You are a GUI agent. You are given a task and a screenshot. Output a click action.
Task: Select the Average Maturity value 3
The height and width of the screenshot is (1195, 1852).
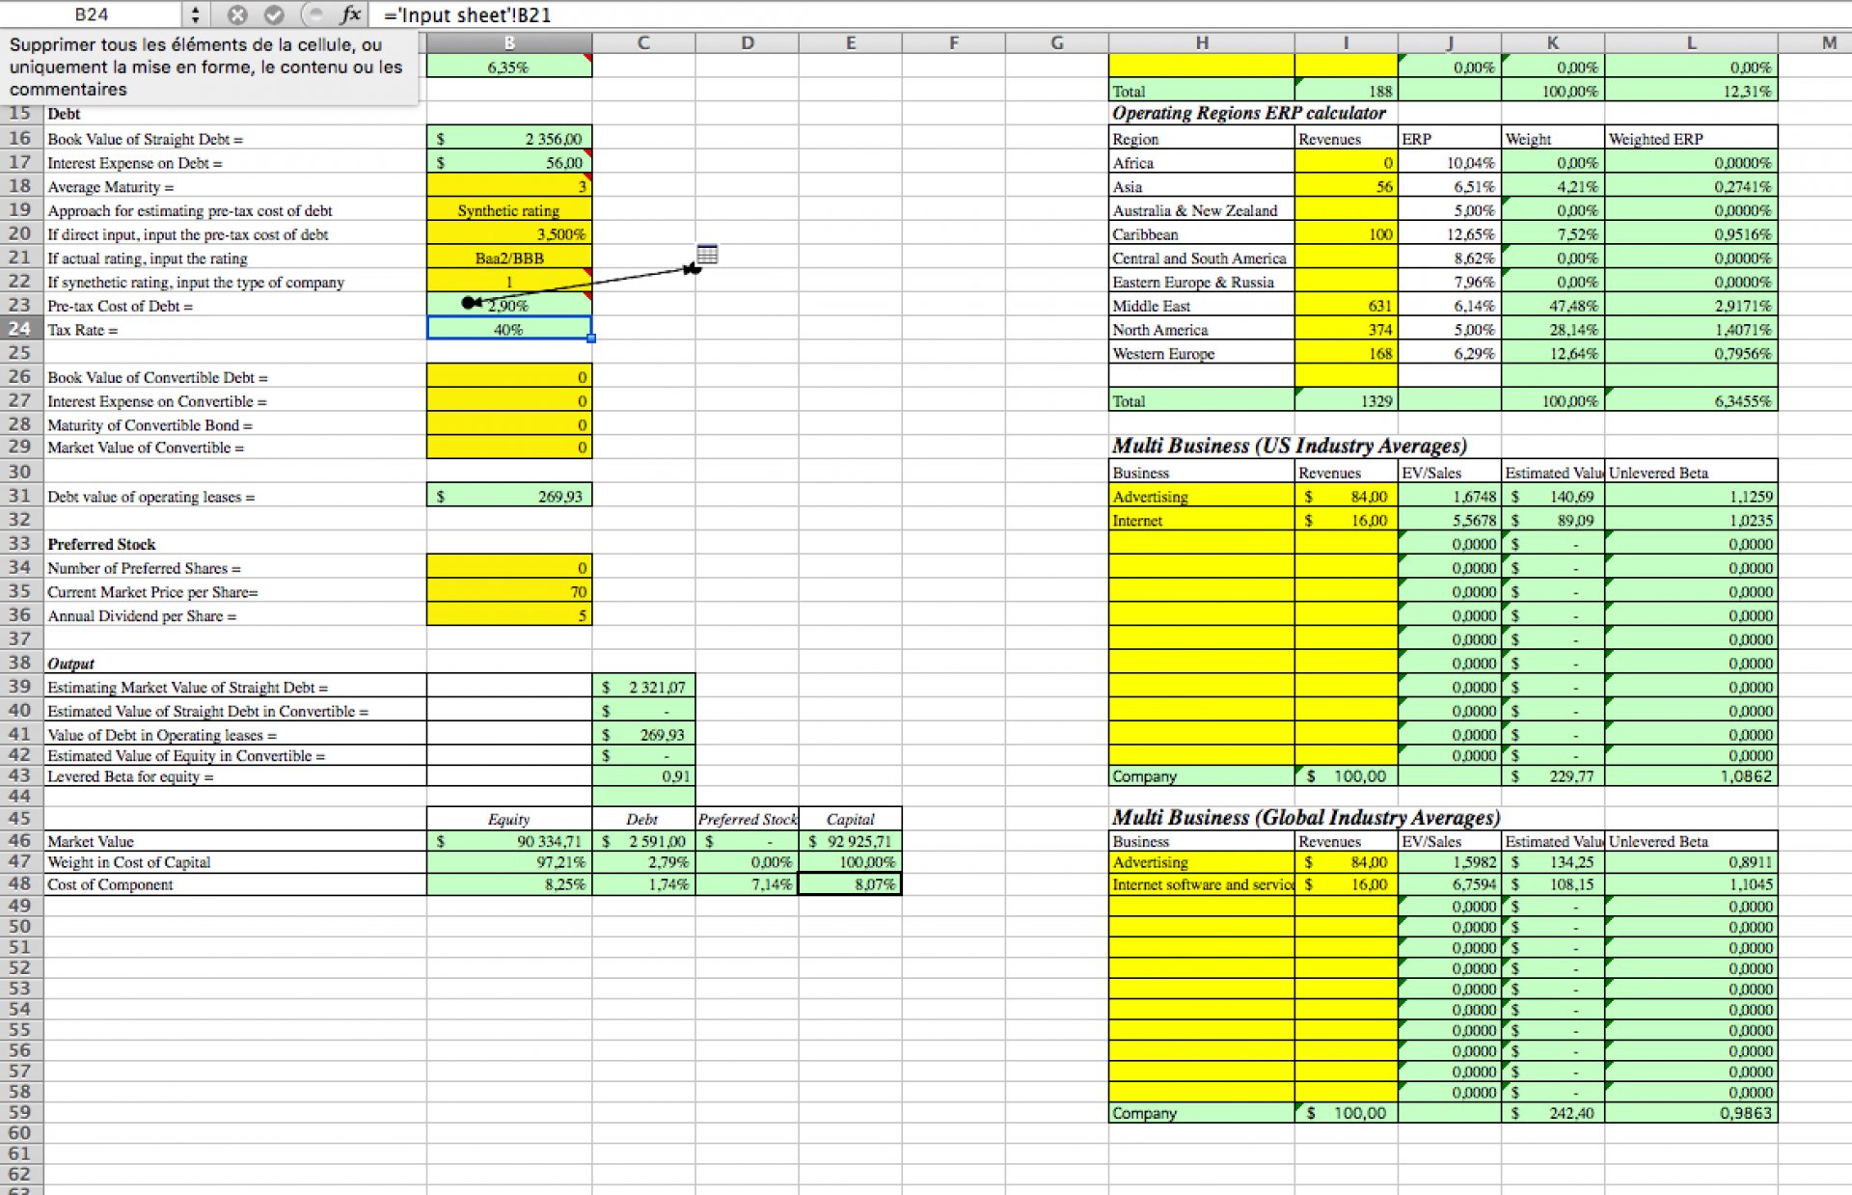(x=509, y=186)
